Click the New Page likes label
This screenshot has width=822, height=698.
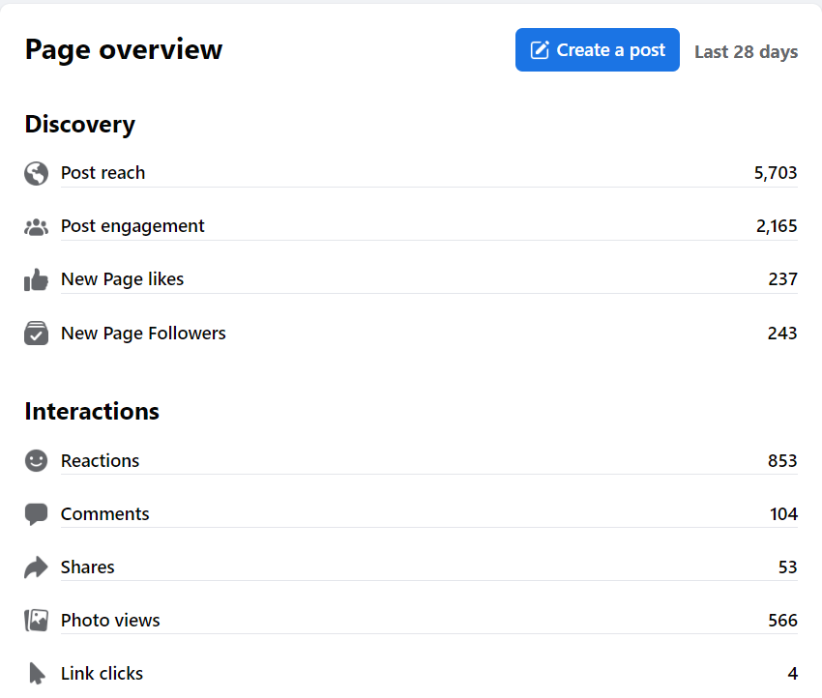coord(122,279)
